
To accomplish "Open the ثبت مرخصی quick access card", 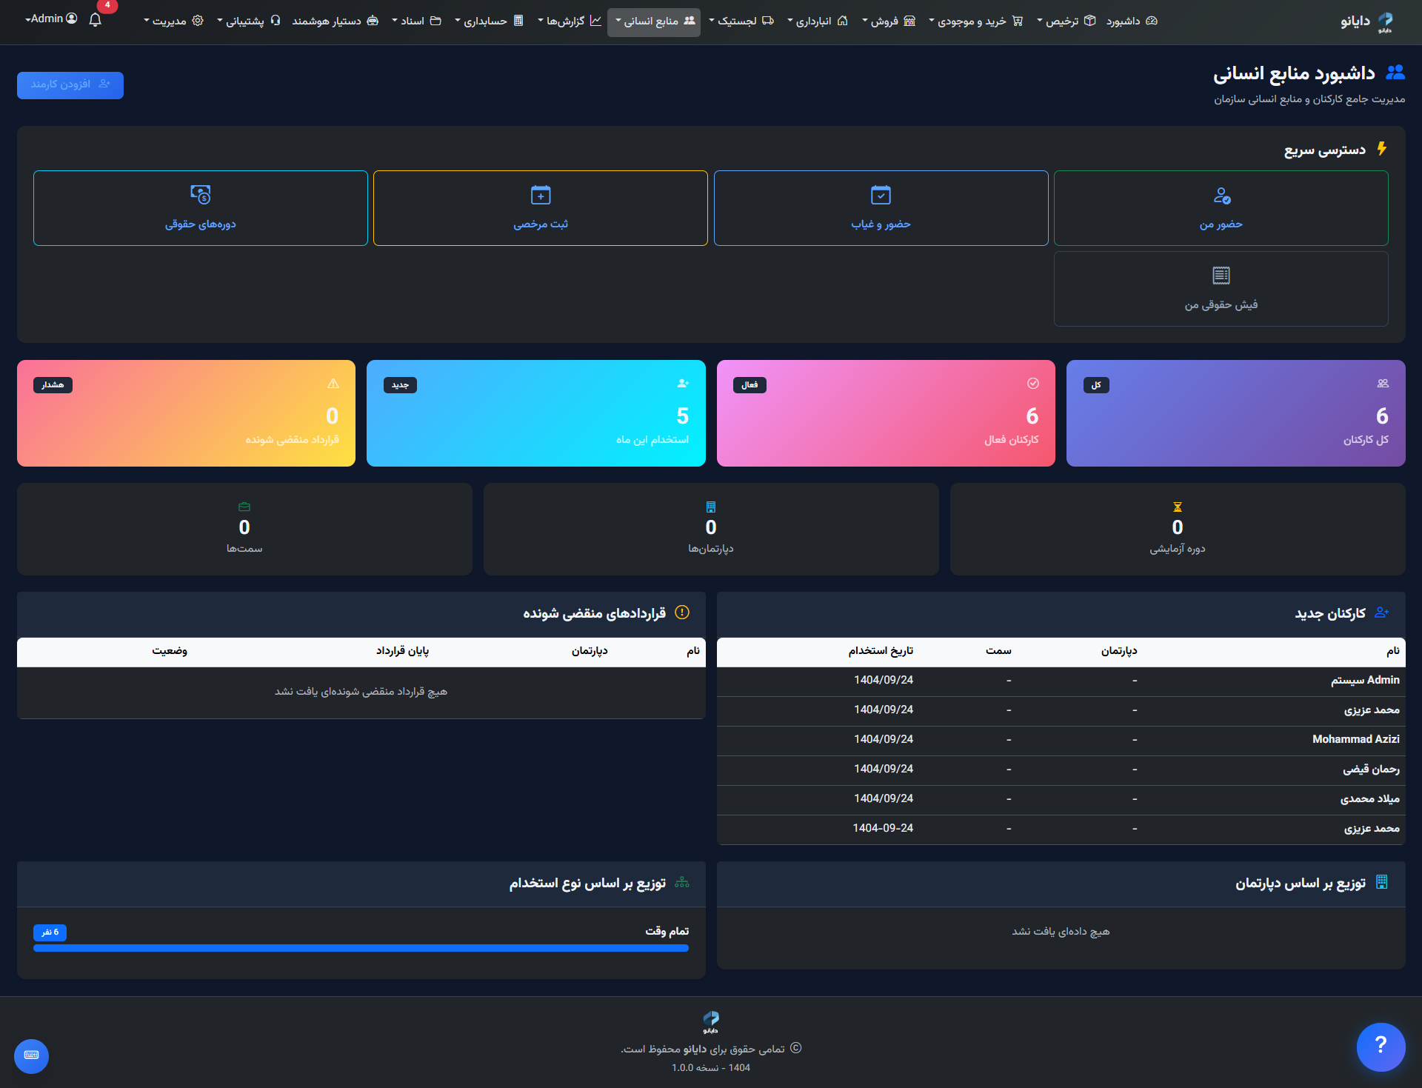I will [541, 208].
